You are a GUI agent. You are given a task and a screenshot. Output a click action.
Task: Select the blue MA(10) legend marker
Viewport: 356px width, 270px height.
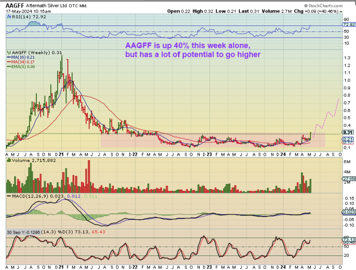tap(9, 58)
